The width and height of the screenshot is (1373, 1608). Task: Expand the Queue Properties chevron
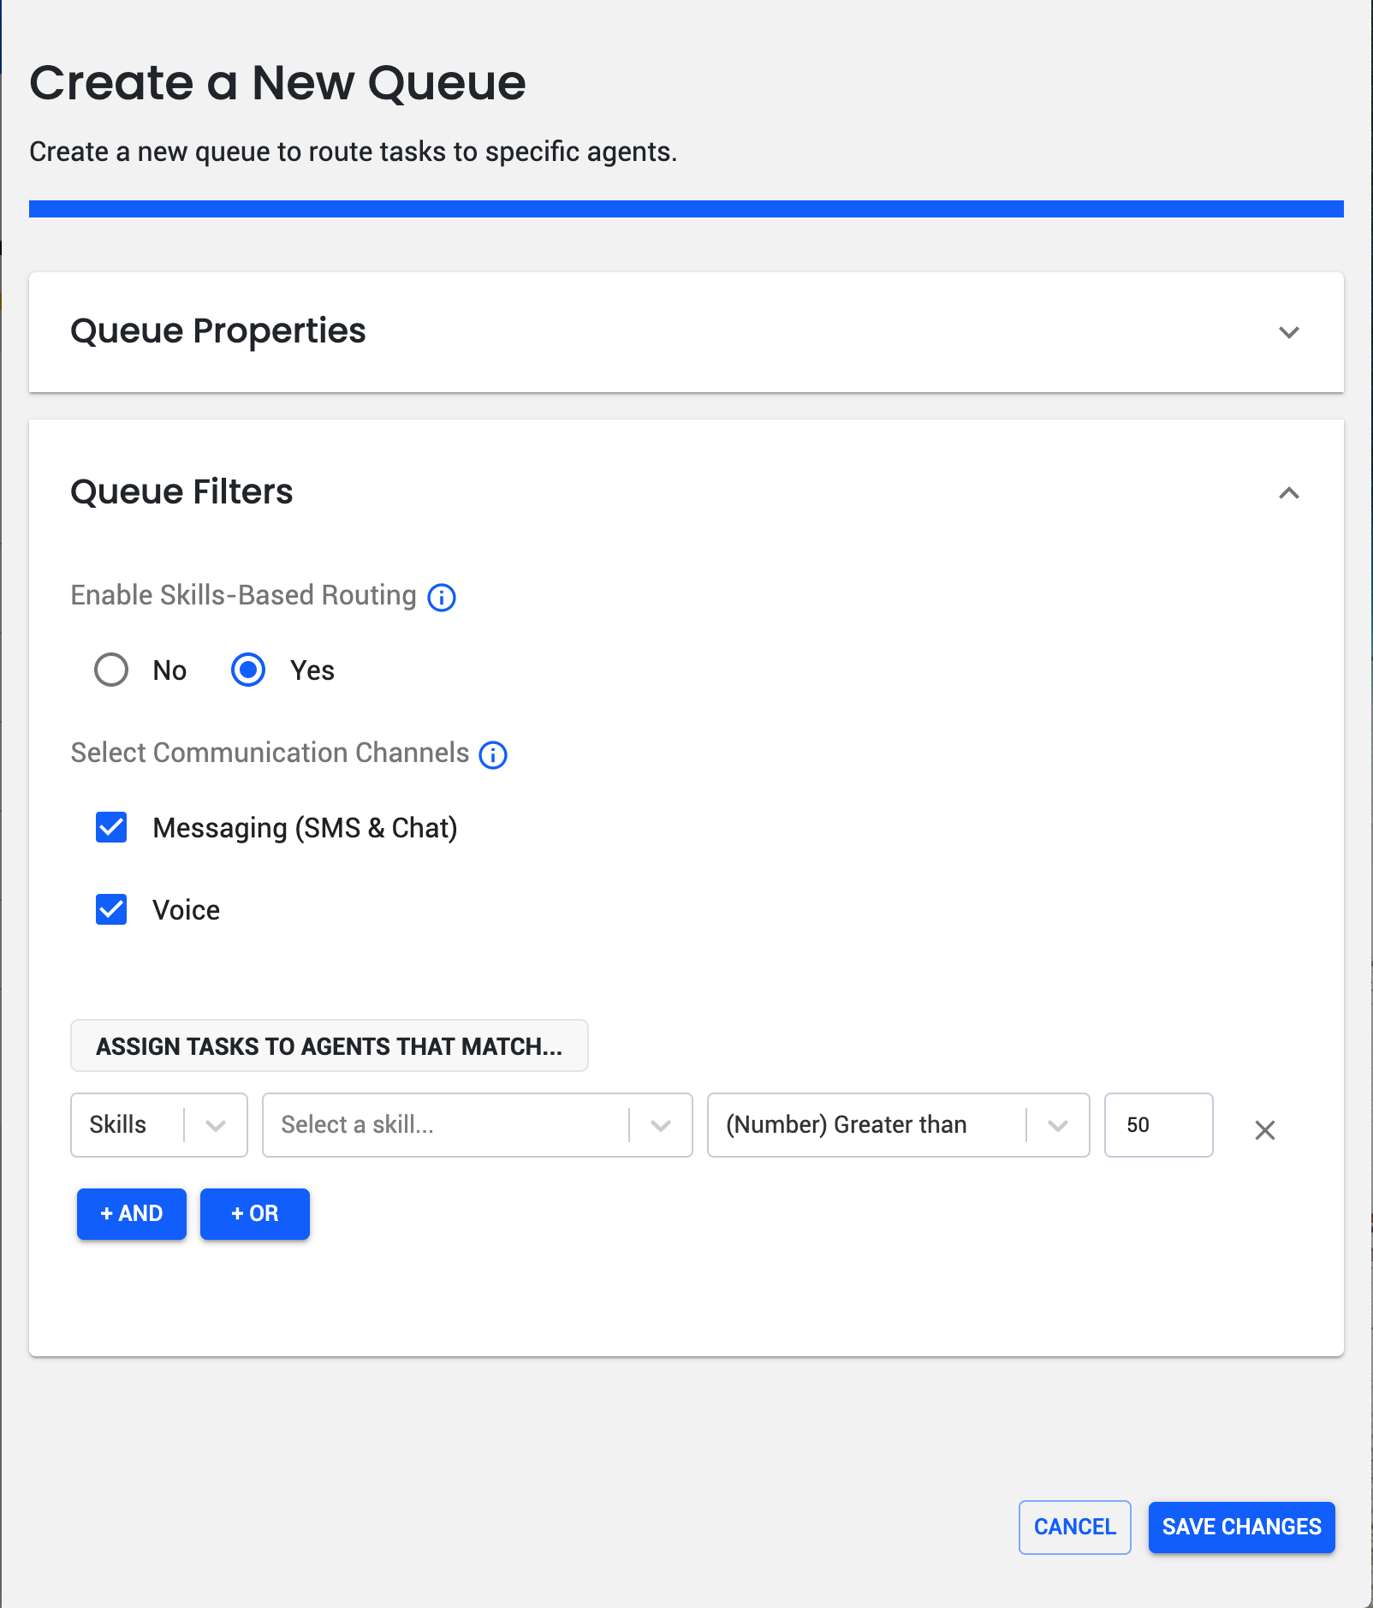[x=1289, y=332]
